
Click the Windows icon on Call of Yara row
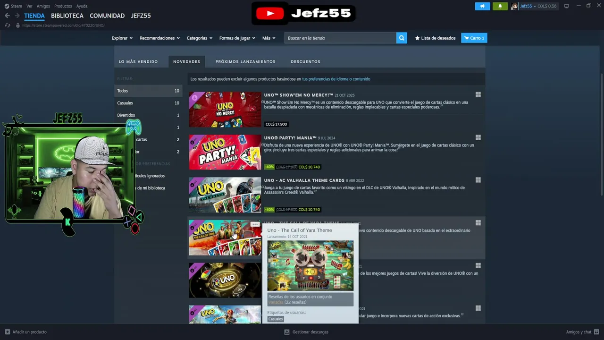(478, 223)
